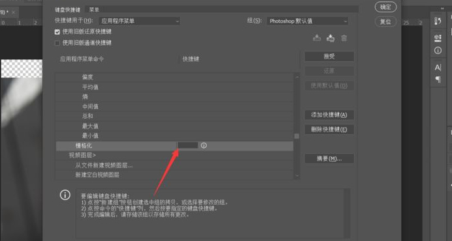Select the 偏度 row

[x=174, y=77]
